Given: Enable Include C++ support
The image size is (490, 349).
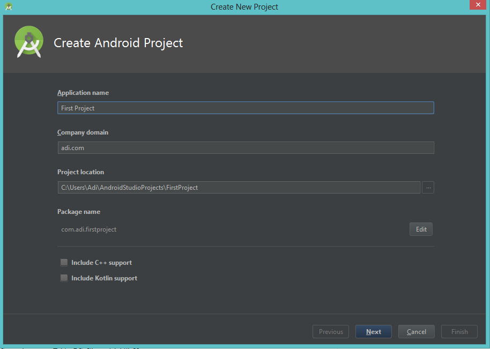Looking at the screenshot, I should click(x=64, y=262).
